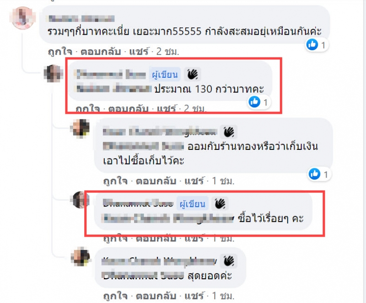Screen dimensions: 366x303
Task: Click waving hand badge in 130 baht reply
Action: (193, 74)
